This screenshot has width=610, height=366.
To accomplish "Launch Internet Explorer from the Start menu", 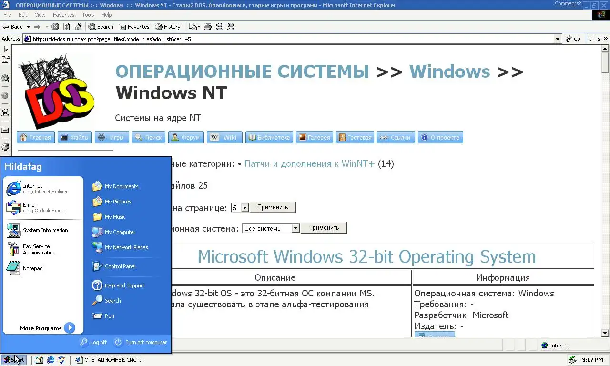I will (x=43, y=188).
